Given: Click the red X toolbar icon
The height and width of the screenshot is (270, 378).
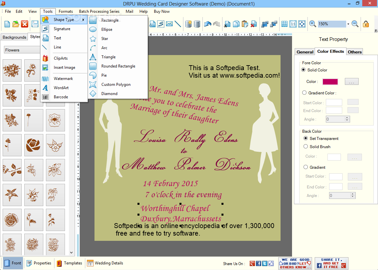Looking at the screenshot, I should coord(25,24).
